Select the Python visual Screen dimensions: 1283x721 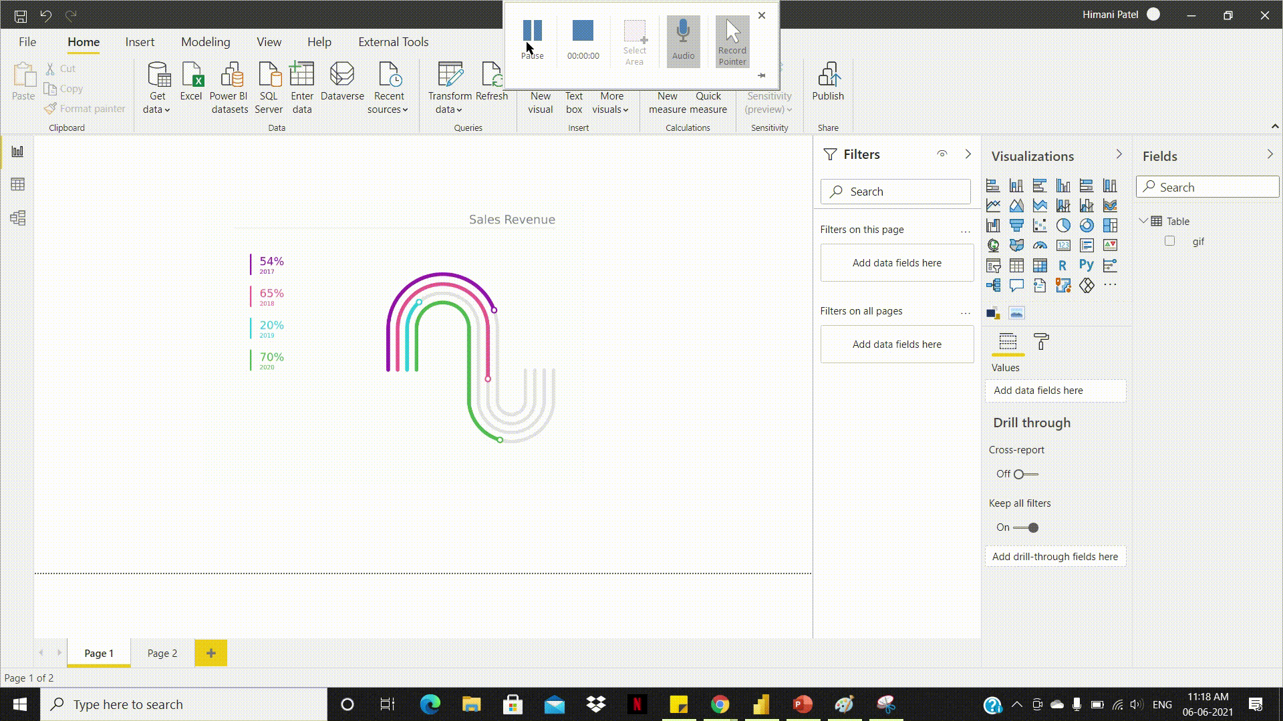pos(1087,266)
